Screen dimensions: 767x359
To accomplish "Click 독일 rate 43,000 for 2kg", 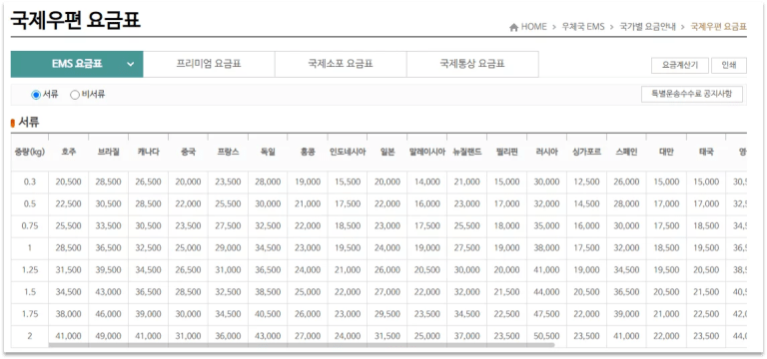I will click(268, 336).
